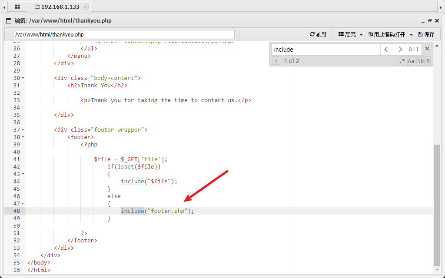Select All search matches
This screenshot has height=278, width=445.
[414, 50]
